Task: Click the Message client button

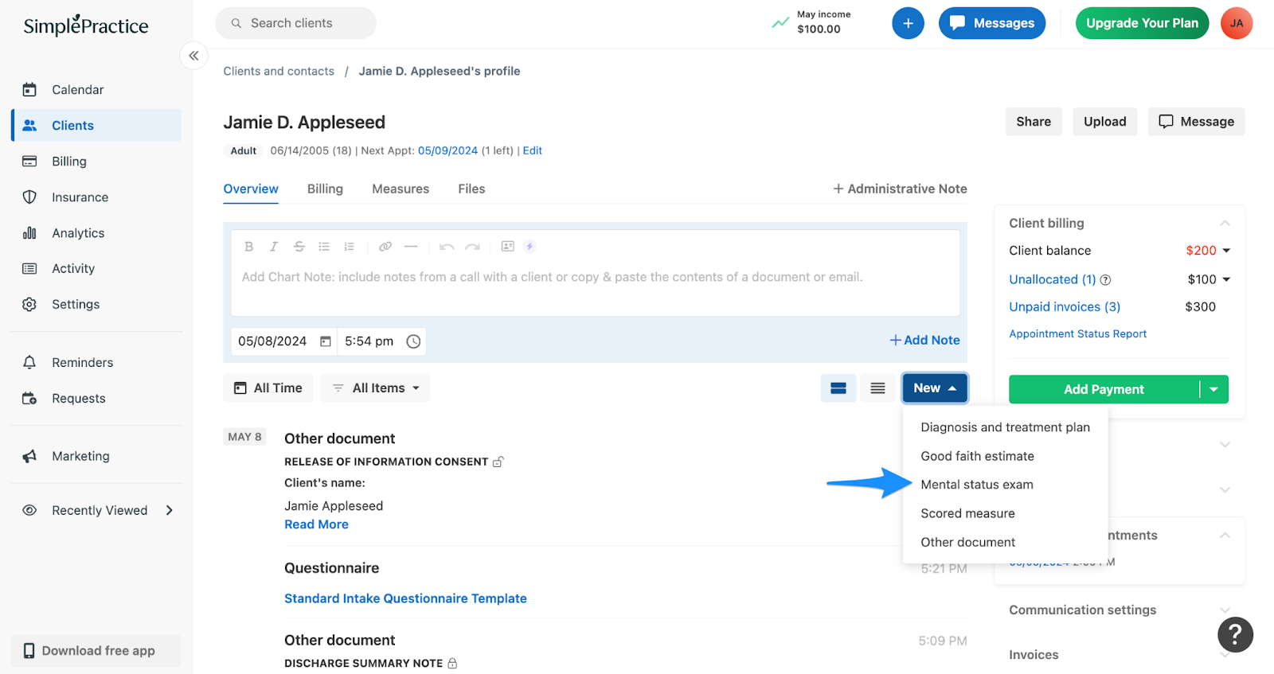Action: [1196, 122]
